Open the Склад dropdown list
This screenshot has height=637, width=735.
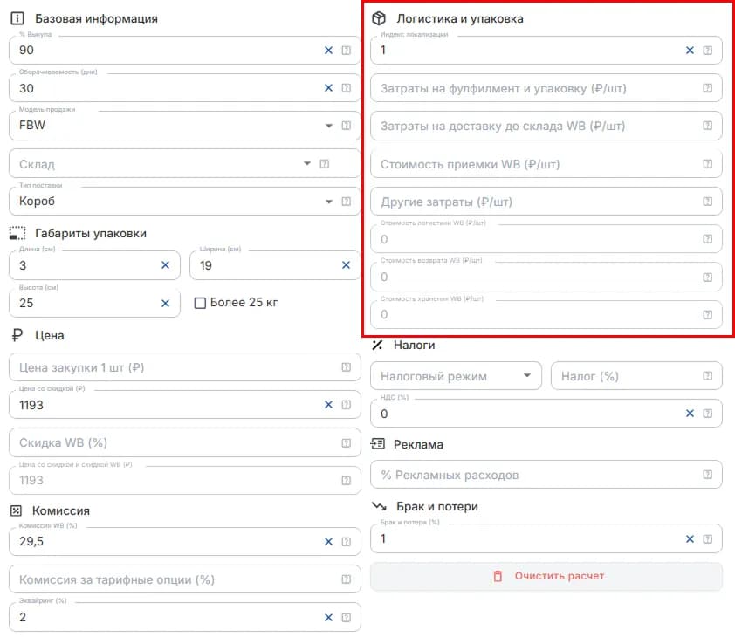[307, 163]
